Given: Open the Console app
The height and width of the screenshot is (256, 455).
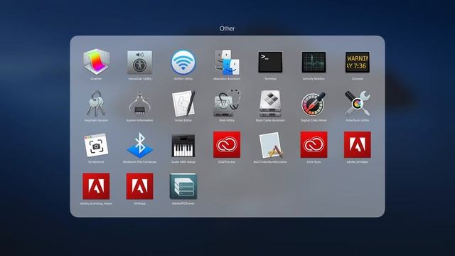Looking at the screenshot, I should (x=357, y=62).
